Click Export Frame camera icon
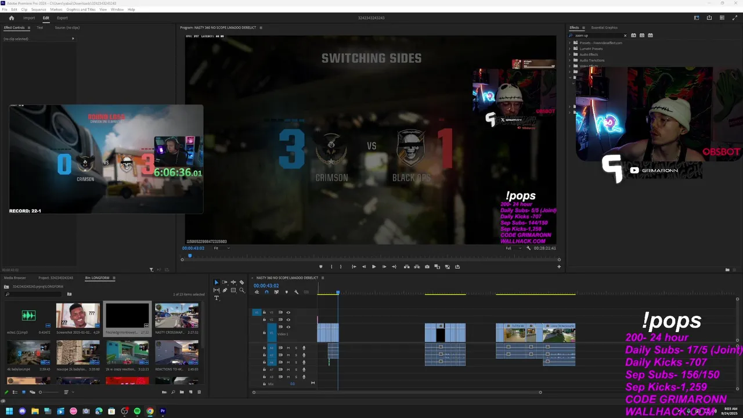Screen dimensions: 743x418 (427, 266)
